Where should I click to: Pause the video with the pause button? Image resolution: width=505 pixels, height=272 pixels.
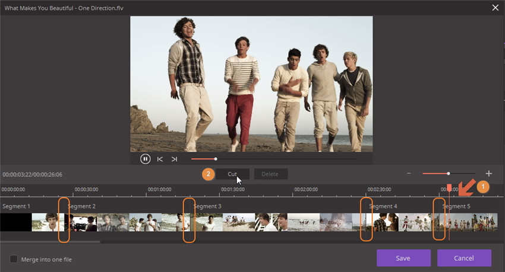click(145, 159)
